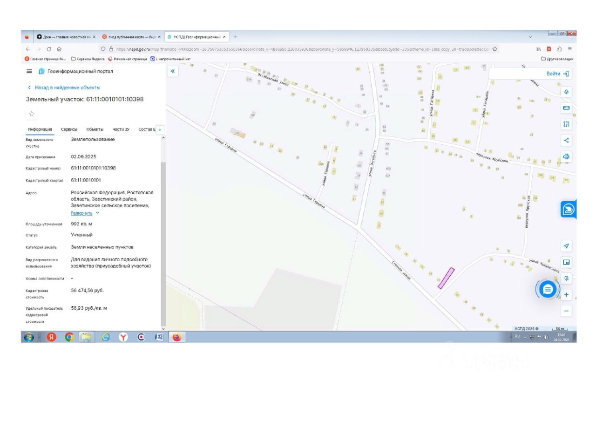Bookmark this page with address bar star
Image resolution: width=596 pixels, height=421 pixels.
tap(494, 49)
